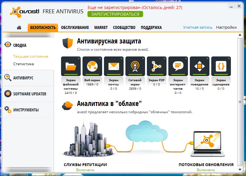Minimize the avast window

pyautogui.click(x=231, y=7)
